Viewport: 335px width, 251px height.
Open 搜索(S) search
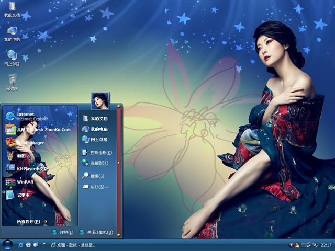coord(93,176)
